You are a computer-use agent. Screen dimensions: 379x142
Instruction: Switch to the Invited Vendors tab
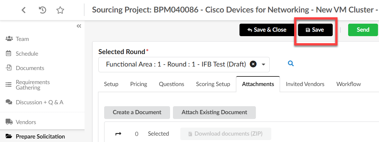305,84
